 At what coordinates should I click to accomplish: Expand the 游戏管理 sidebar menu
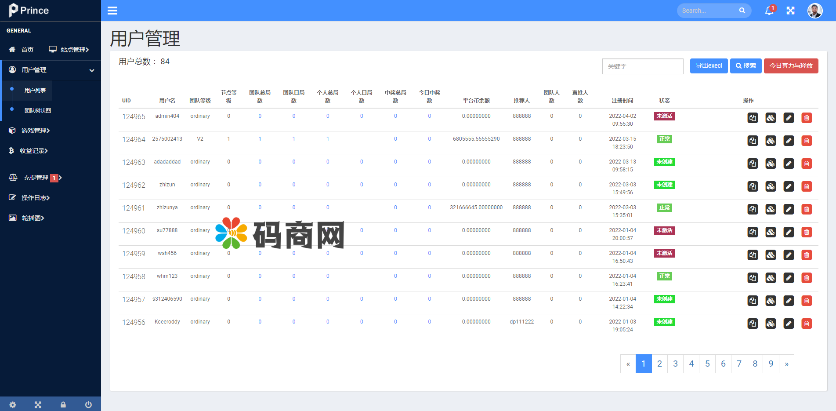(x=35, y=131)
